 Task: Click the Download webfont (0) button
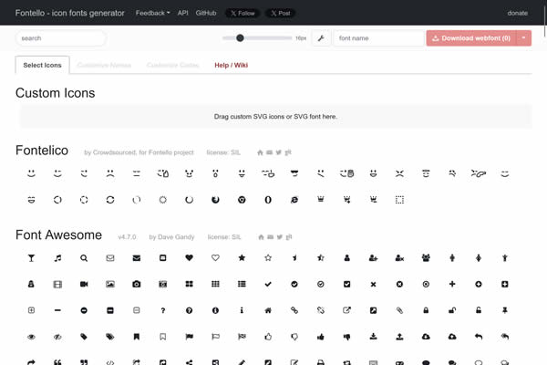471,38
